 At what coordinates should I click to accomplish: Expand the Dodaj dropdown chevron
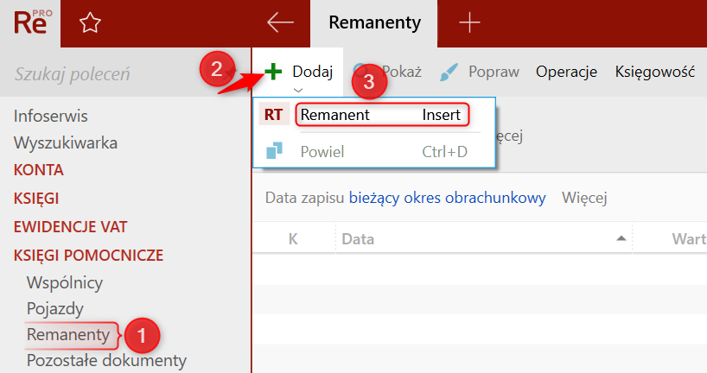click(298, 89)
